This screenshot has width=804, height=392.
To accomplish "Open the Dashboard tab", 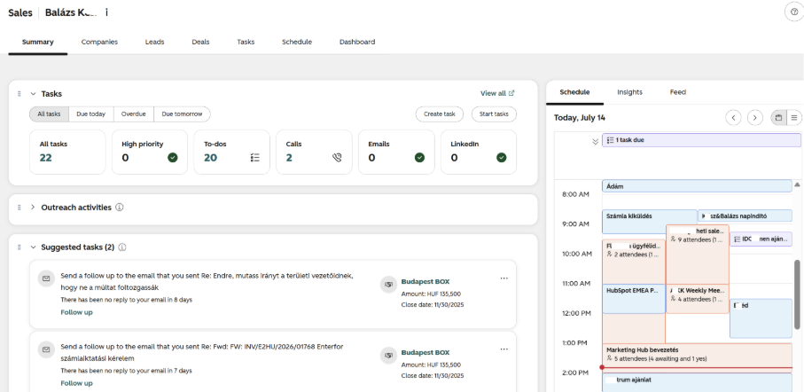I will [357, 42].
